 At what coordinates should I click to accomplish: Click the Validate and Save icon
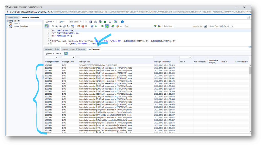coord(100,22)
